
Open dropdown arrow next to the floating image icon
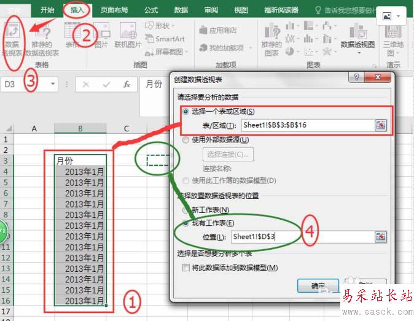click(x=399, y=17)
